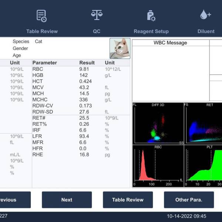Select the Diluent top menu label
The height and width of the screenshot is (222, 222).
(206, 31)
